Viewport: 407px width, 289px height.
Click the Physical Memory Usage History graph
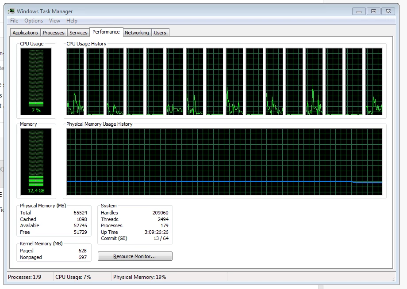225,161
